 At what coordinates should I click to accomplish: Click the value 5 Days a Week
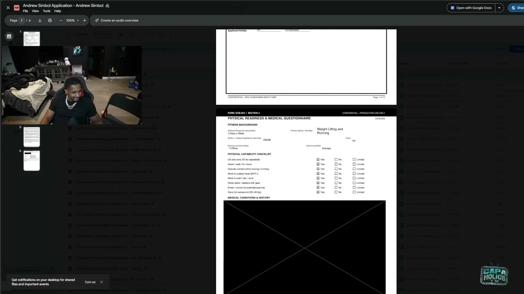point(236,134)
